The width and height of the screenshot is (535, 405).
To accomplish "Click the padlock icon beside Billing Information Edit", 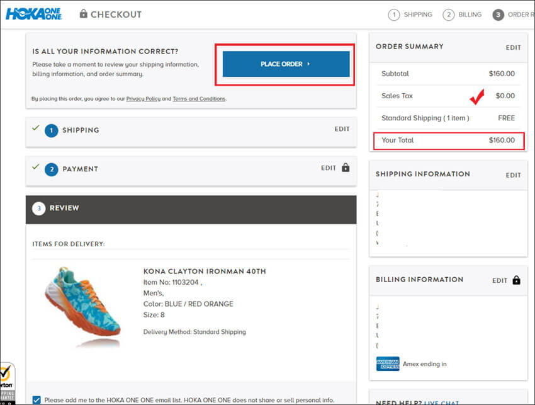I will pos(516,280).
